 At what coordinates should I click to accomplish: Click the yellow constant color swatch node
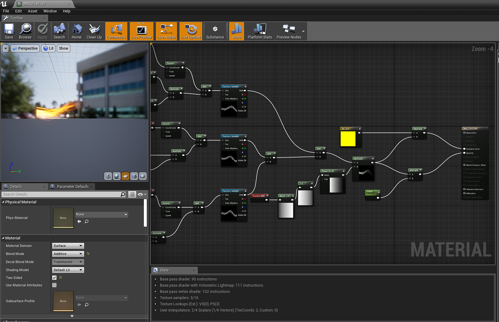(349, 138)
